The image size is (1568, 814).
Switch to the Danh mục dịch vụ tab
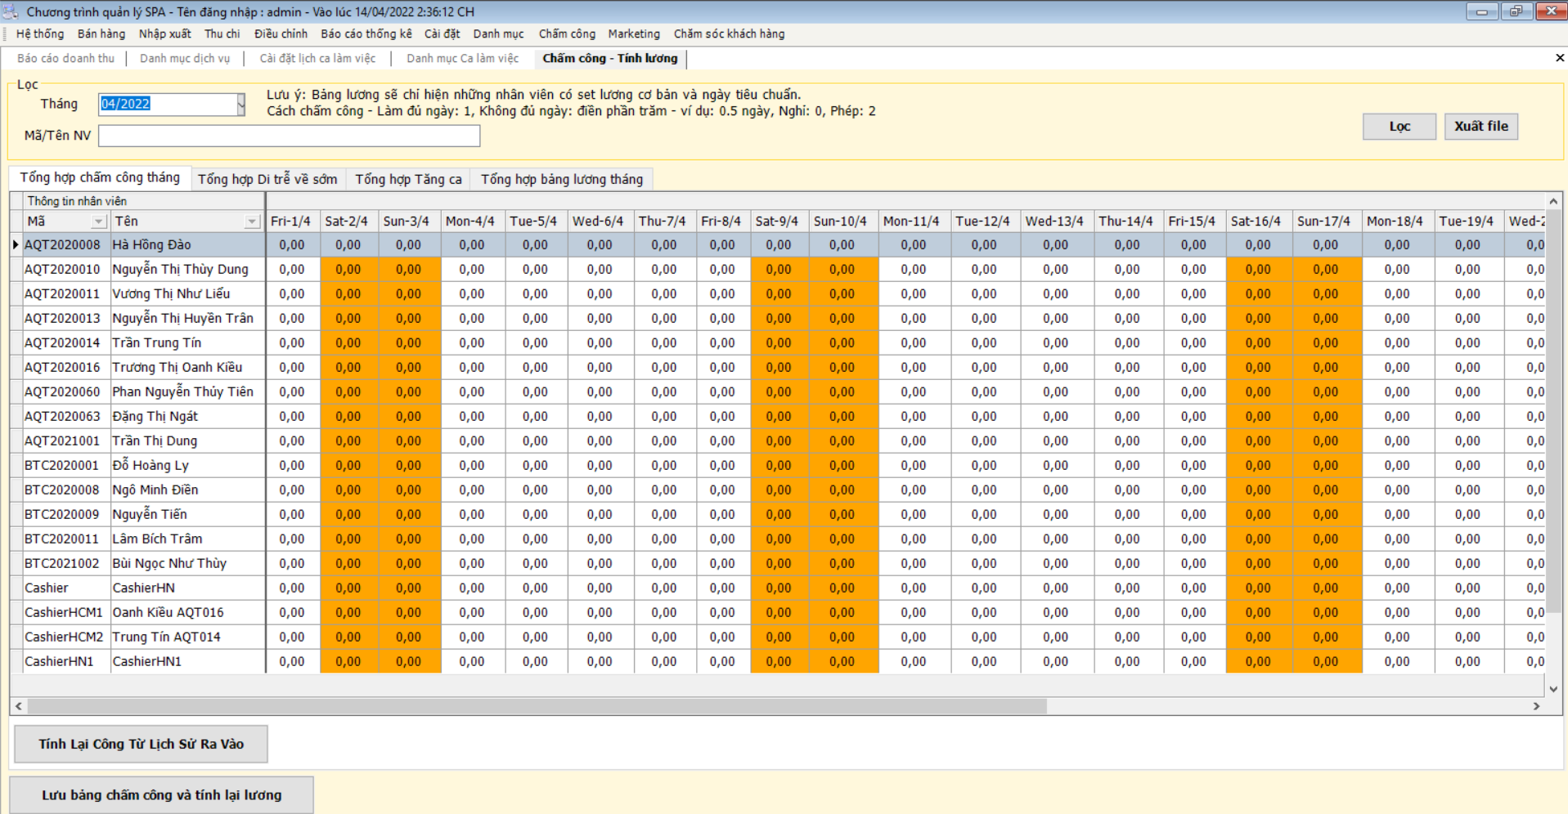coord(185,58)
